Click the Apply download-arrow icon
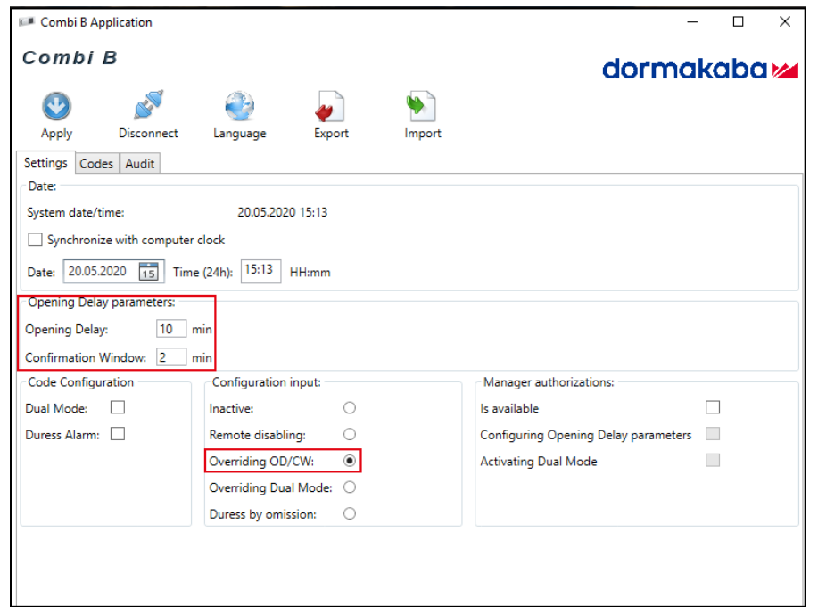The height and width of the screenshot is (614, 818). pyautogui.click(x=56, y=107)
